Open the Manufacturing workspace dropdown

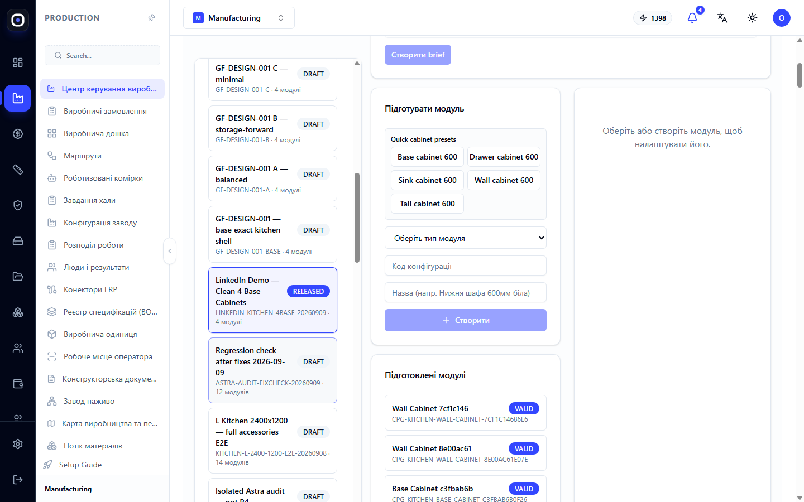point(239,18)
